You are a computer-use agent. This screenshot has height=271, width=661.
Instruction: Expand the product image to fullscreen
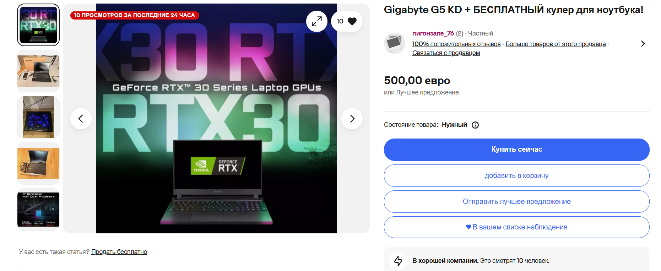click(x=317, y=21)
